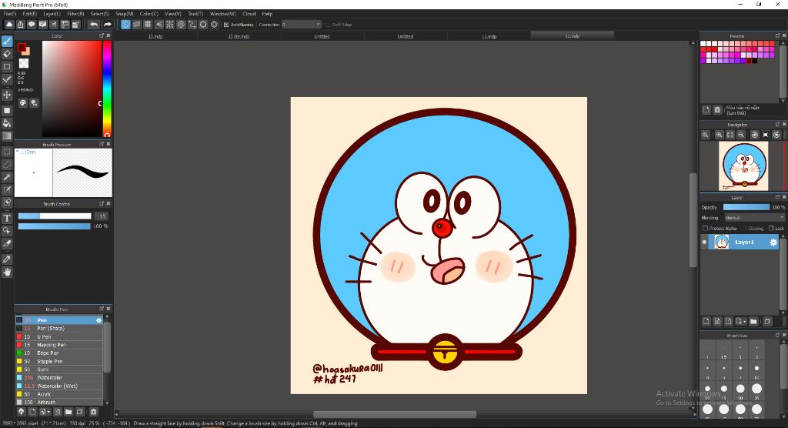788x428 pixels.
Task: Select the Bucket fill tool
Action: click(7, 123)
